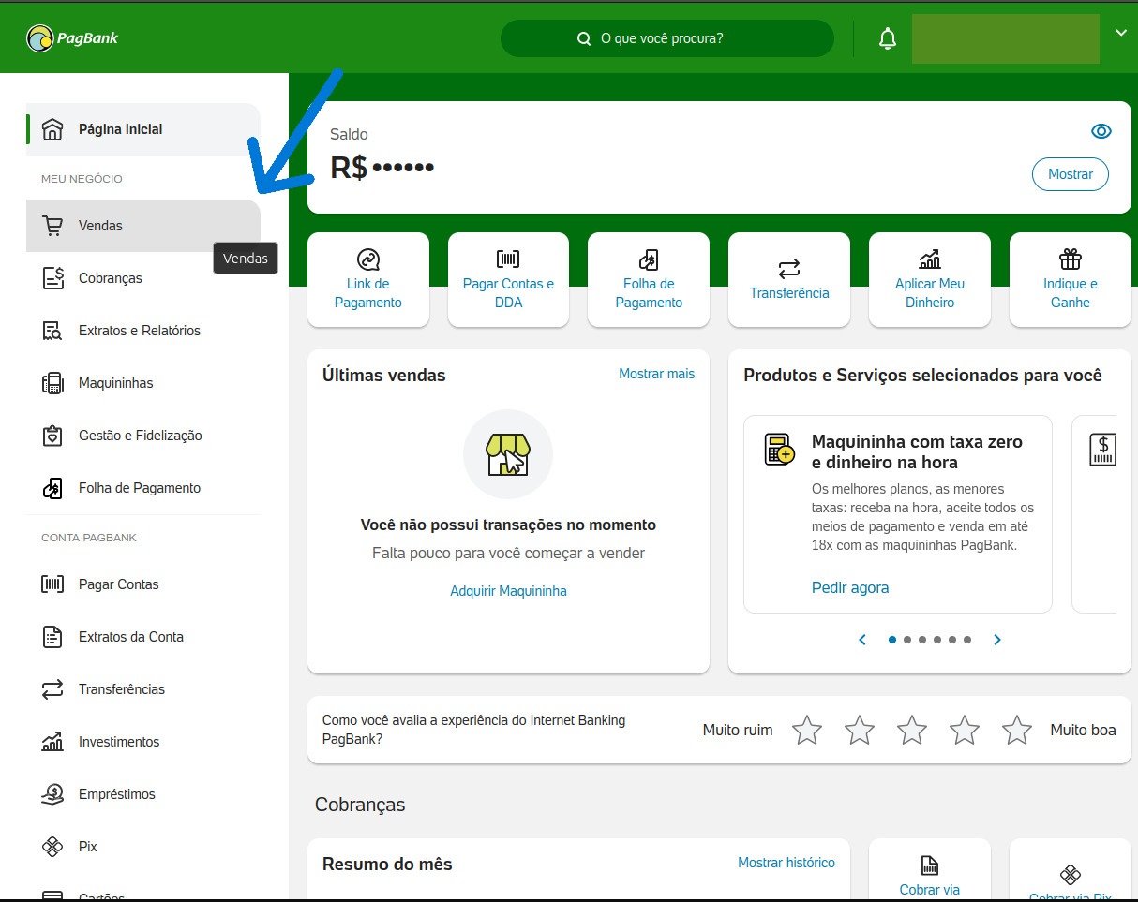Screen dimensions: 1138x902
Task: Rate experience with the first star
Action: pos(807,730)
